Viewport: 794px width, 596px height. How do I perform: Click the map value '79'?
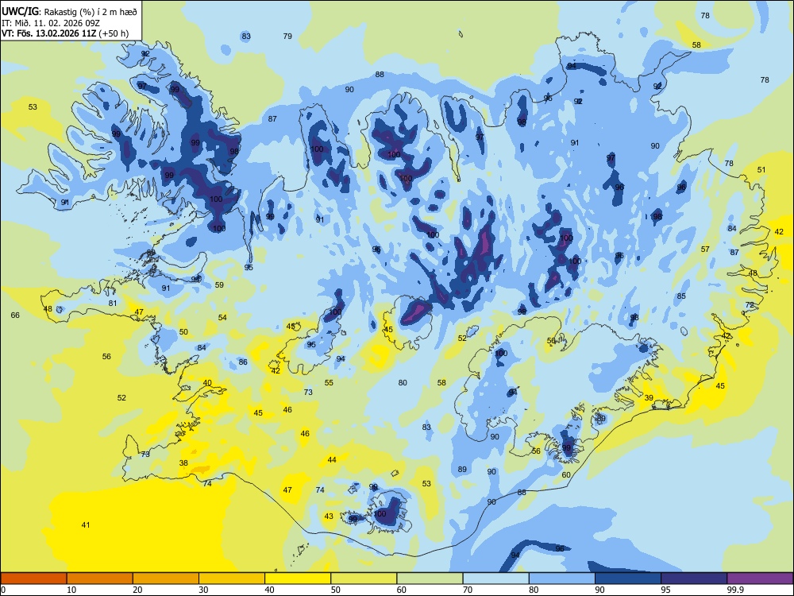click(287, 36)
